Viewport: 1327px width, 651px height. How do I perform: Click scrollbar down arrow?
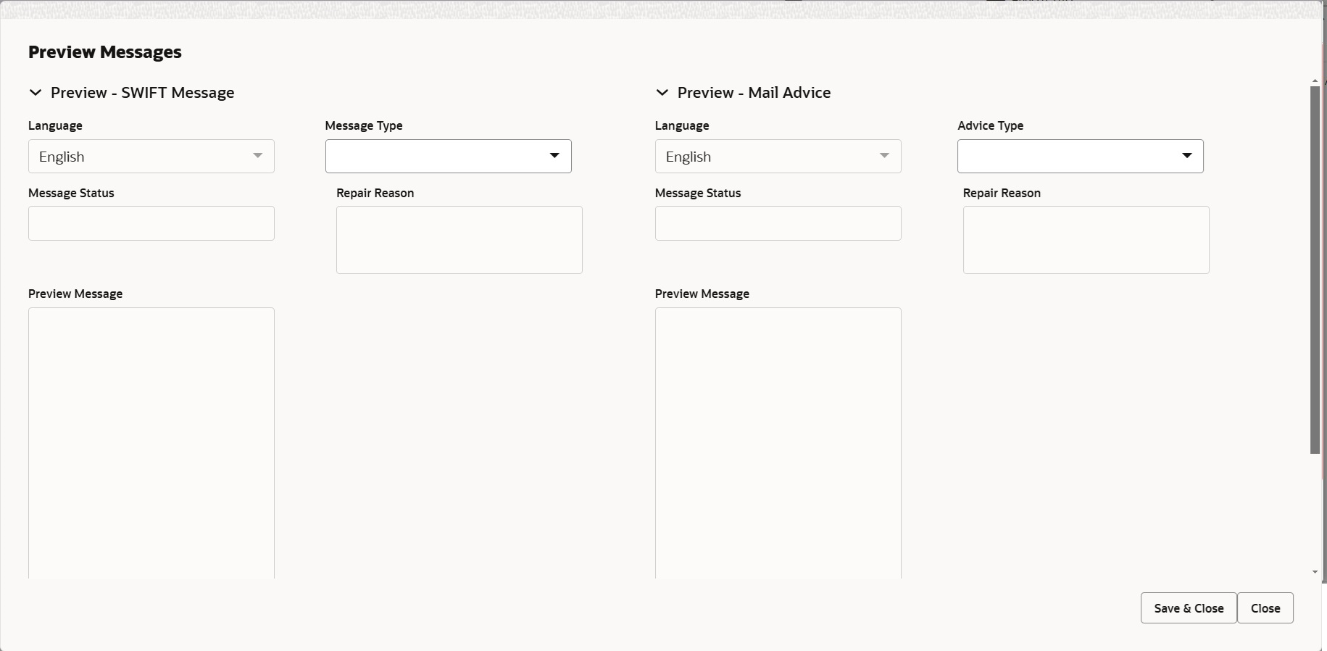coord(1315,573)
